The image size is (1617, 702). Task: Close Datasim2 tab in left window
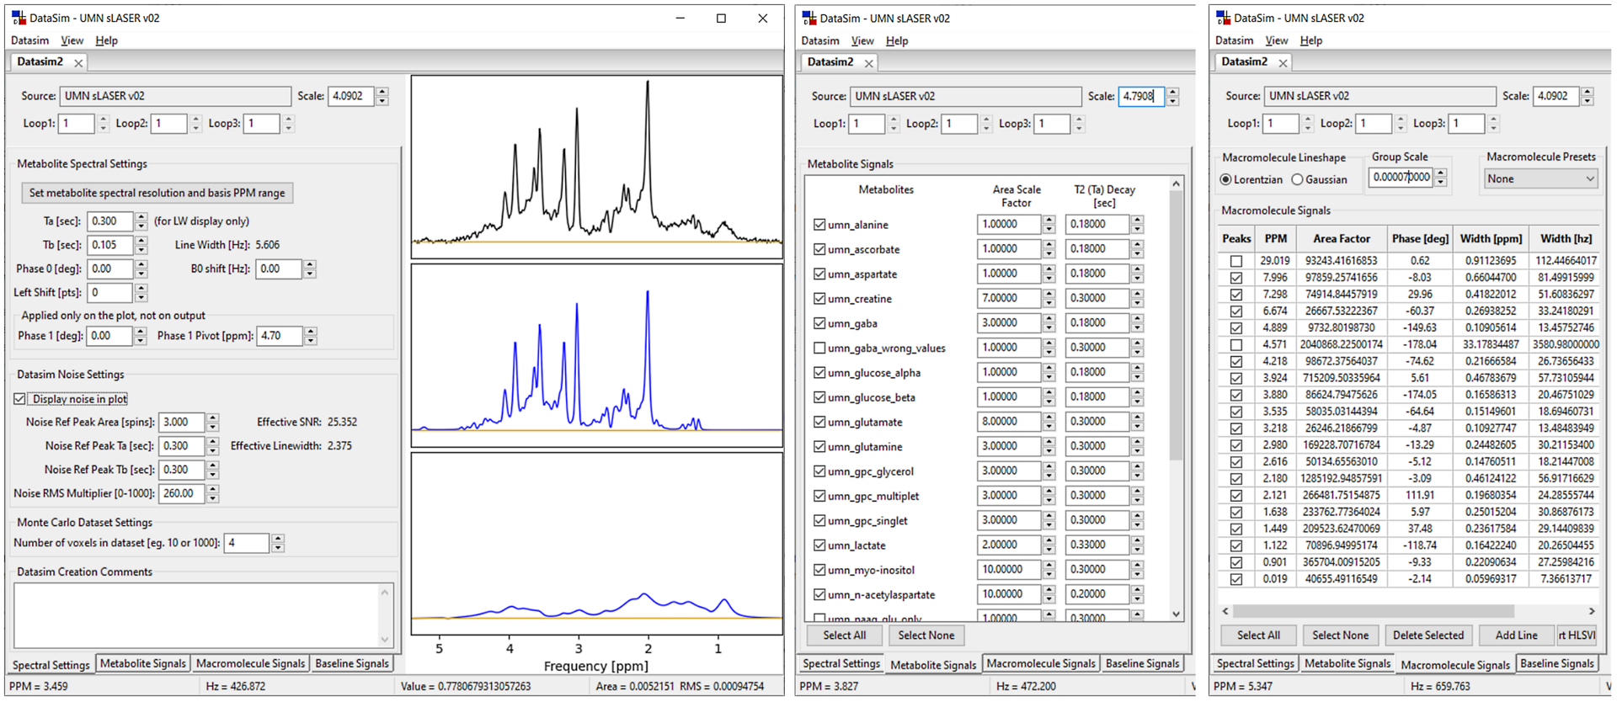[78, 63]
